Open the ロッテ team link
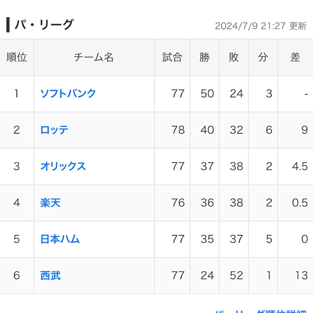Screen dimensions: 313x313 [x=54, y=130]
